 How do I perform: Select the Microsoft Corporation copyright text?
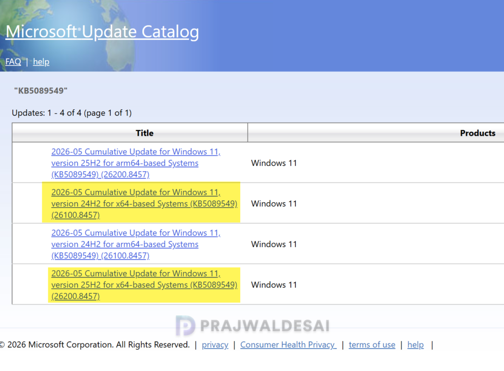click(x=95, y=344)
